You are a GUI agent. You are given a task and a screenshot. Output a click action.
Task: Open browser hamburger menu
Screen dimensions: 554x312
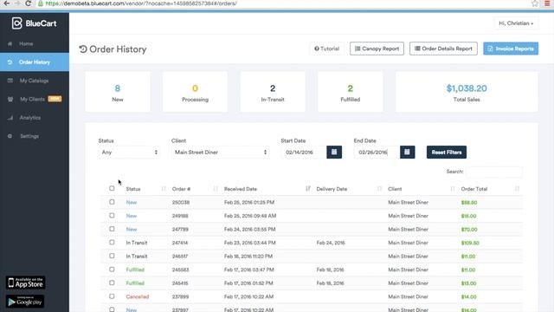click(547, 3)
